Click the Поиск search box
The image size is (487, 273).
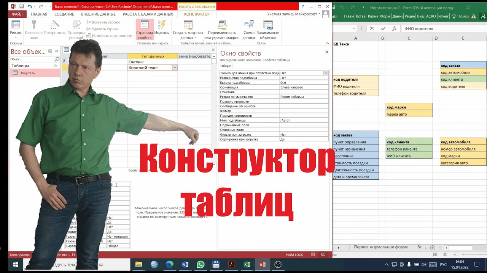point(32,60)
